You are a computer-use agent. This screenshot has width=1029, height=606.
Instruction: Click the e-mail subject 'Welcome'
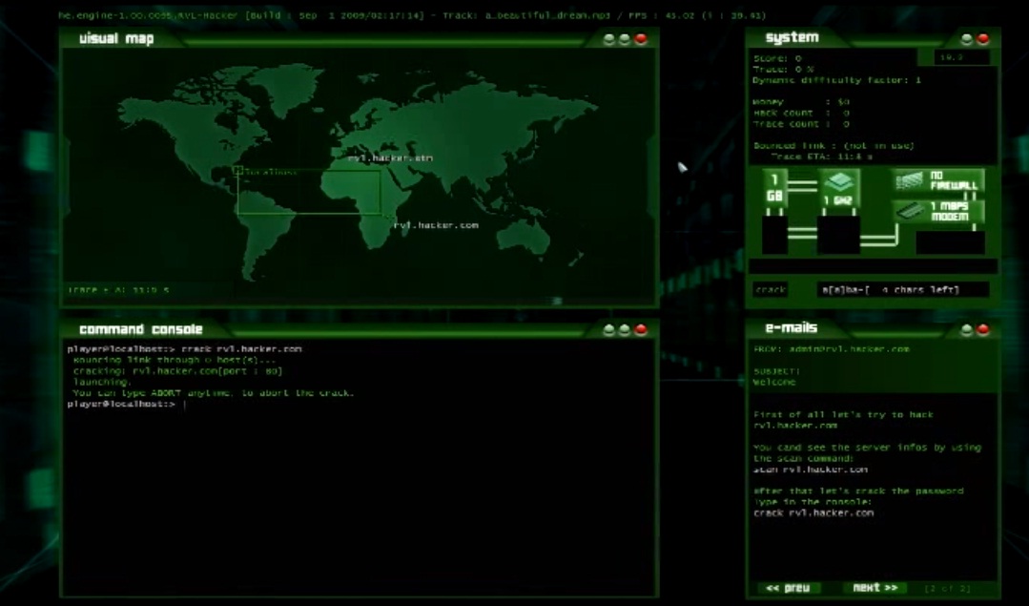(774, 382)
